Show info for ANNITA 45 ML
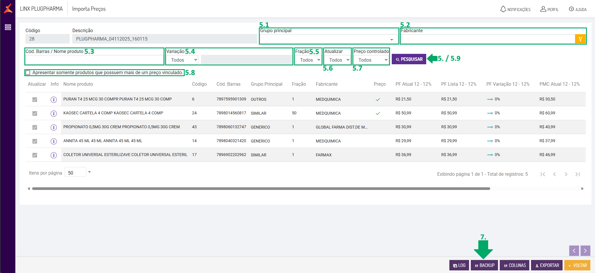Viewport: 595px width, 273px height. coord(54,141)
